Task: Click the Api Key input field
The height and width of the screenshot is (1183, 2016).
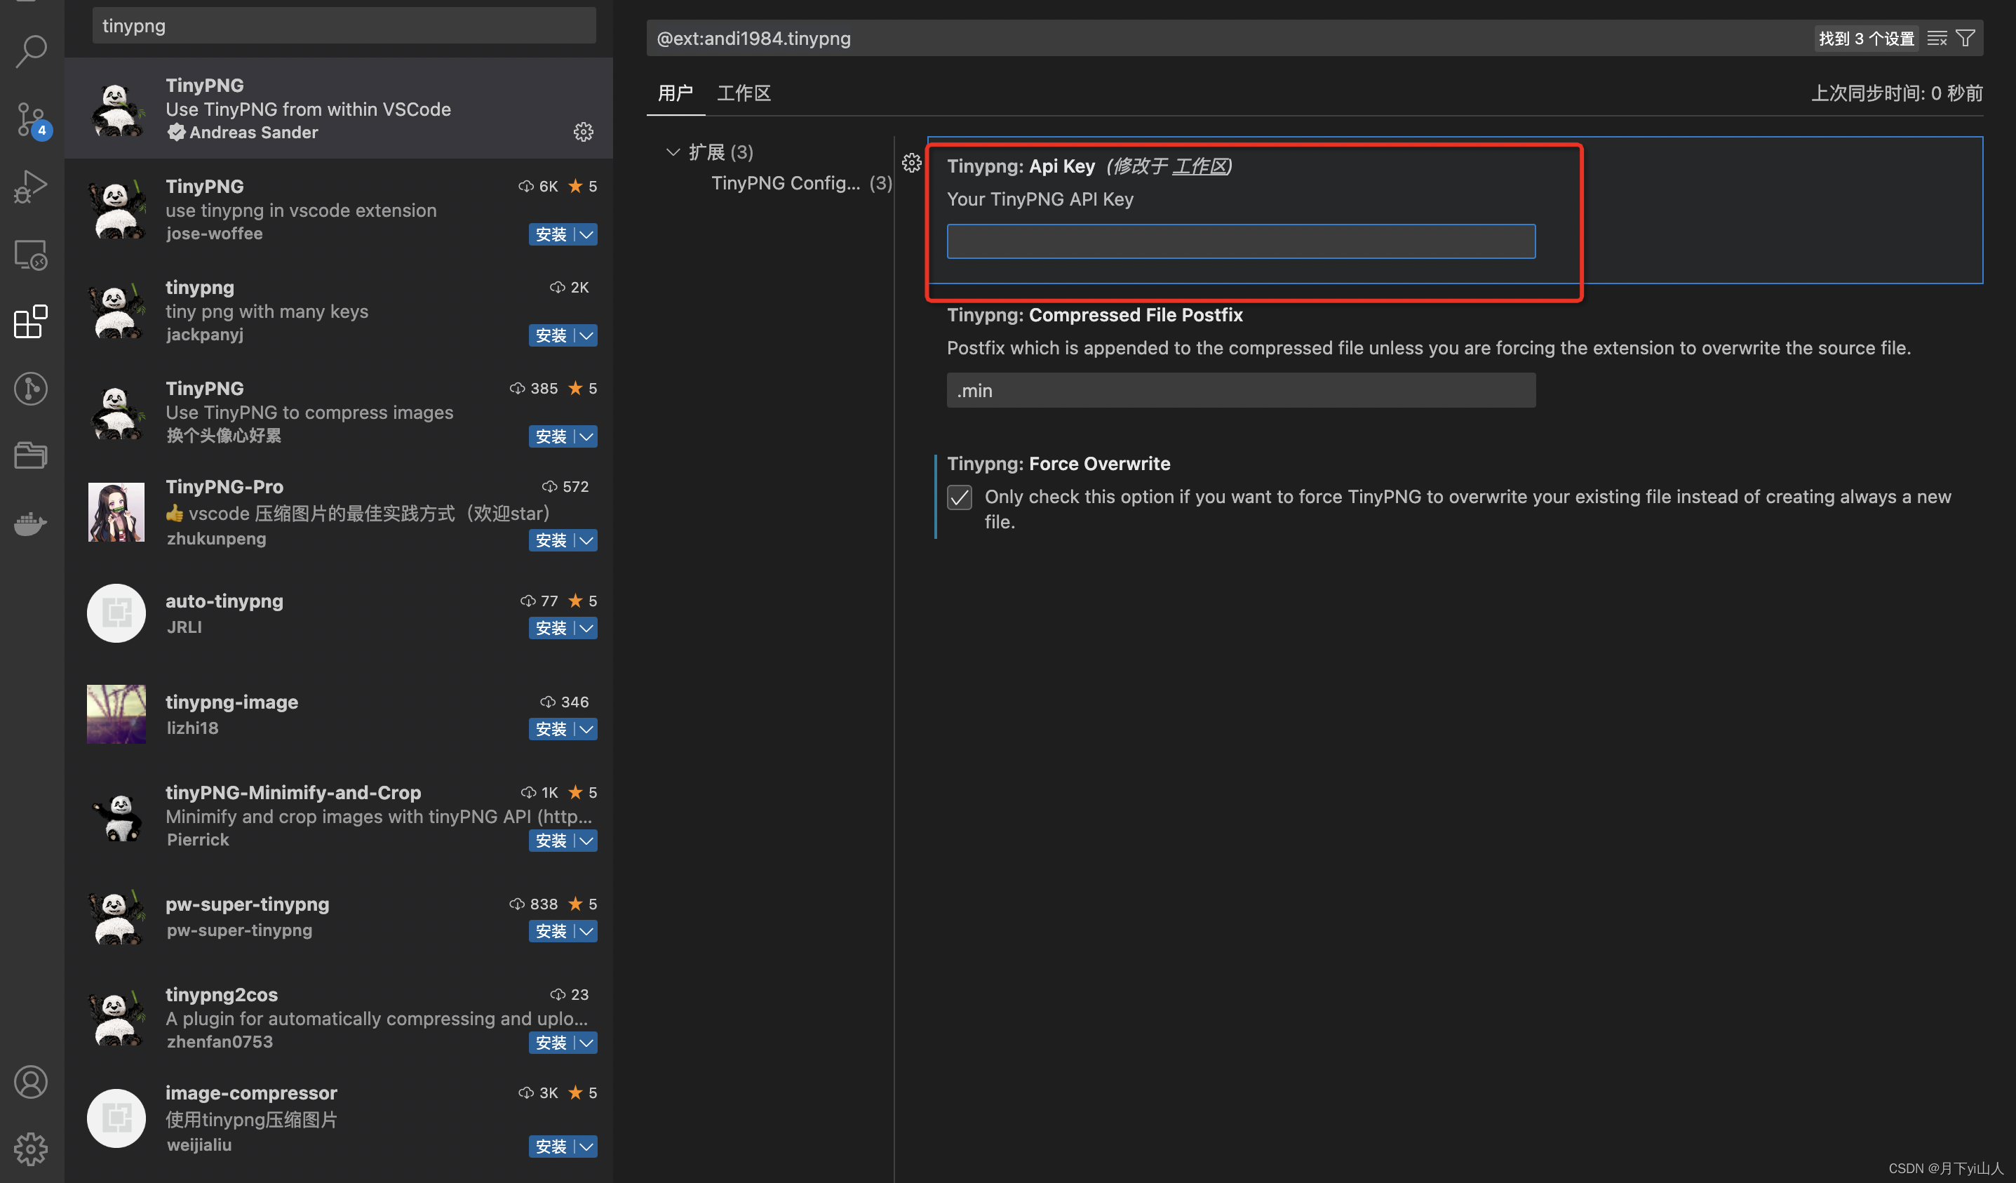Action: coord(1240,242)
